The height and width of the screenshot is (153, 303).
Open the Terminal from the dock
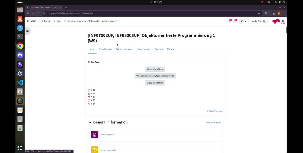[20, 37]
